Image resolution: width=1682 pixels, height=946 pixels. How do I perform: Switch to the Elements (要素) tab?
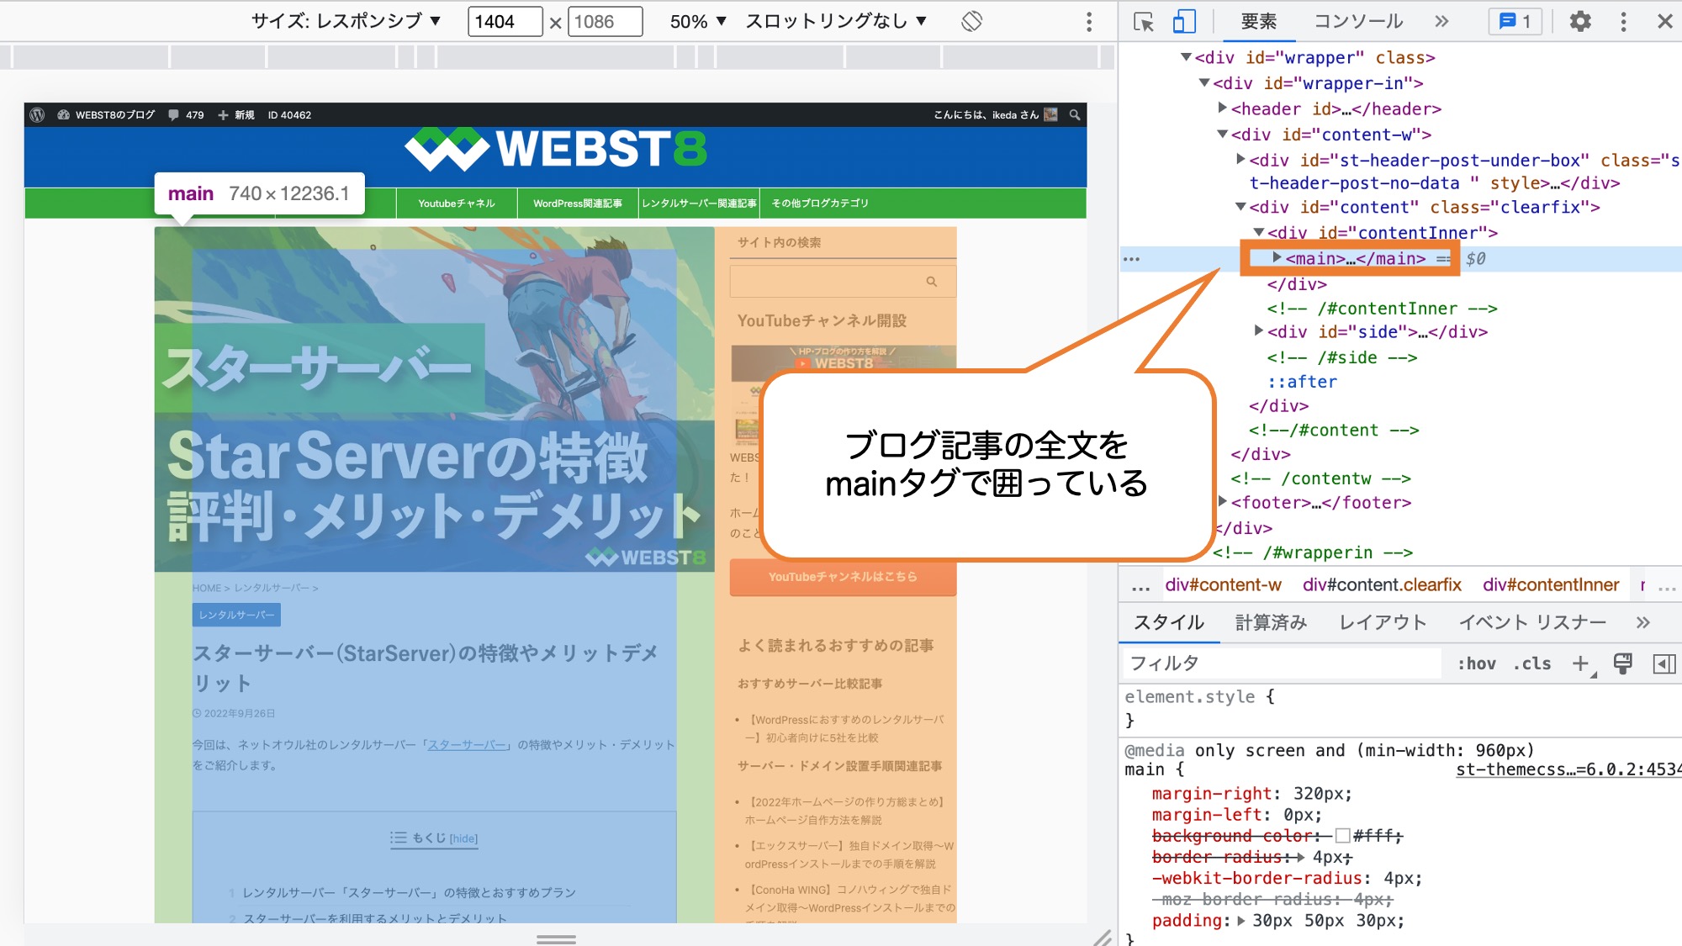[1258, 22]
